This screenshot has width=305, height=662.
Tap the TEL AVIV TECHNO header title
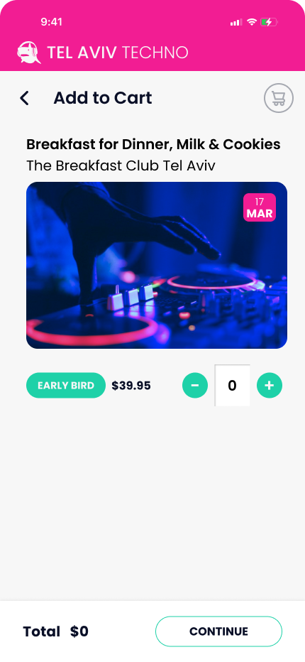[x=117, y=53]
